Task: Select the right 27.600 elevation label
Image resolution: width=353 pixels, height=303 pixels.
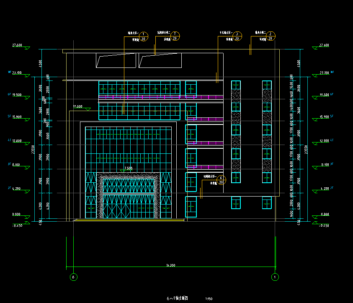Action: (324, 45)
